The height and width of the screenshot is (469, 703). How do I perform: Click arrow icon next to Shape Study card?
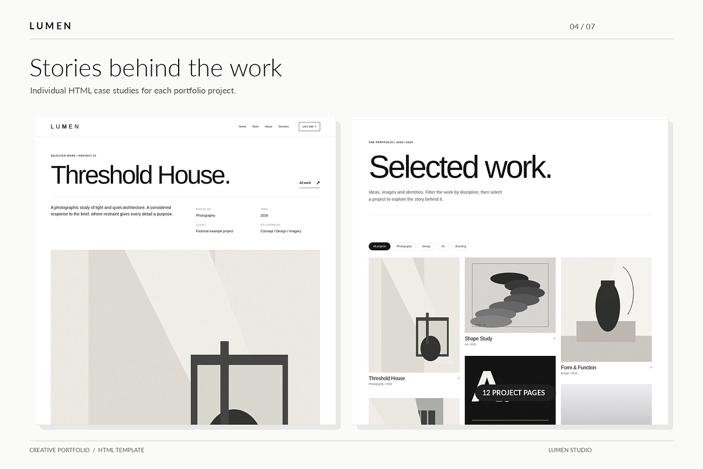click(x=554, y=339)
